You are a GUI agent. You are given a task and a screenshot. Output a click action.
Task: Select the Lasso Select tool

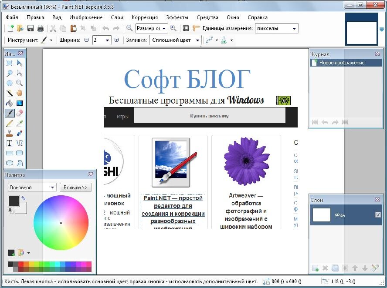[x=10, y=73]
